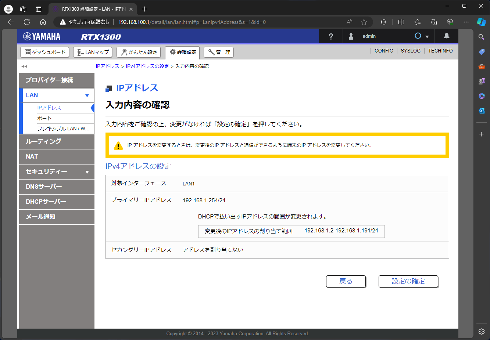Click Edge sidebar search icon
490x340 pixels.
[x=482, y=37]
